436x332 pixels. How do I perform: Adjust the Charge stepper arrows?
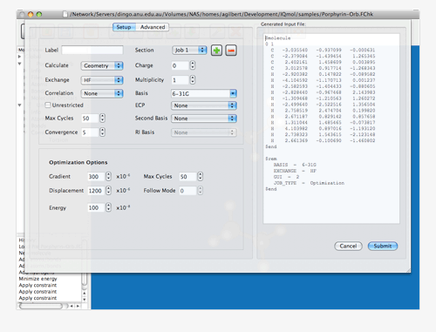click(x=193, y=65)
